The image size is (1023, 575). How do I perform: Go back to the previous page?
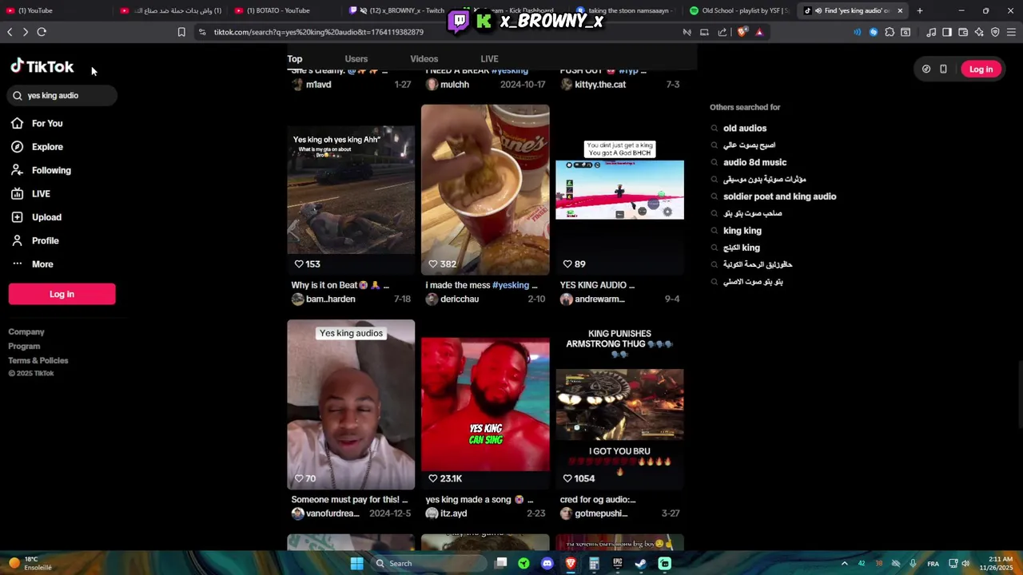(10, 32)
